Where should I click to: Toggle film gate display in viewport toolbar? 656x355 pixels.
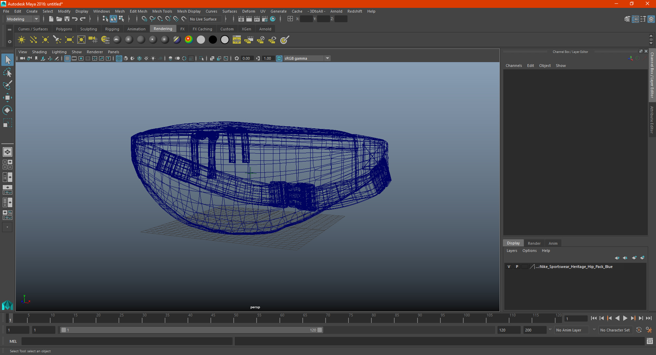(74, 58)
